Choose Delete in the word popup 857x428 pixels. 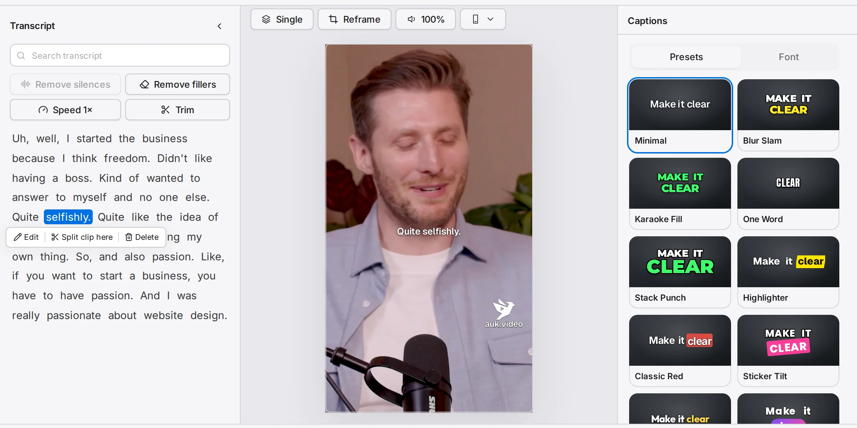142,237
